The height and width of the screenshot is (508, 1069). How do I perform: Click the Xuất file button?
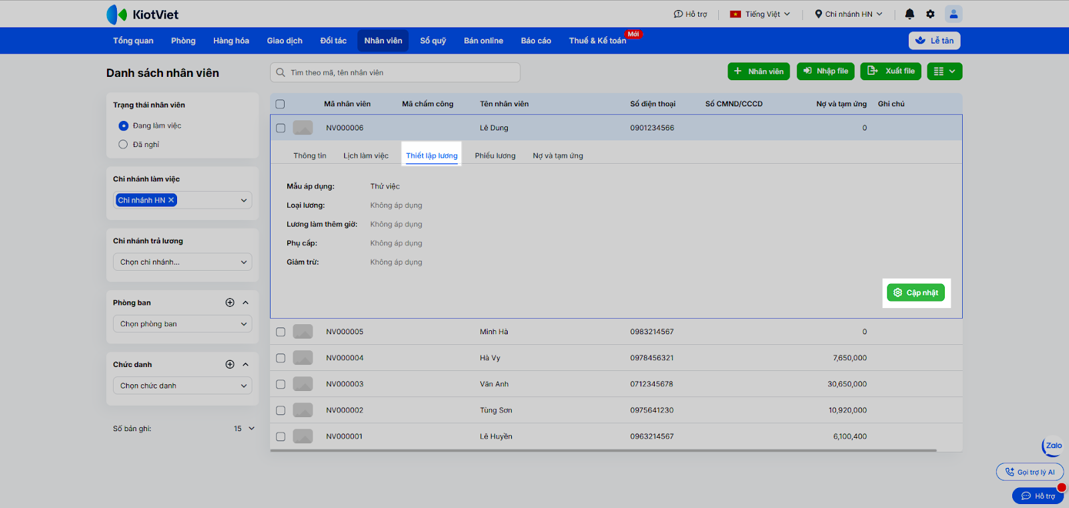(891, 72)
